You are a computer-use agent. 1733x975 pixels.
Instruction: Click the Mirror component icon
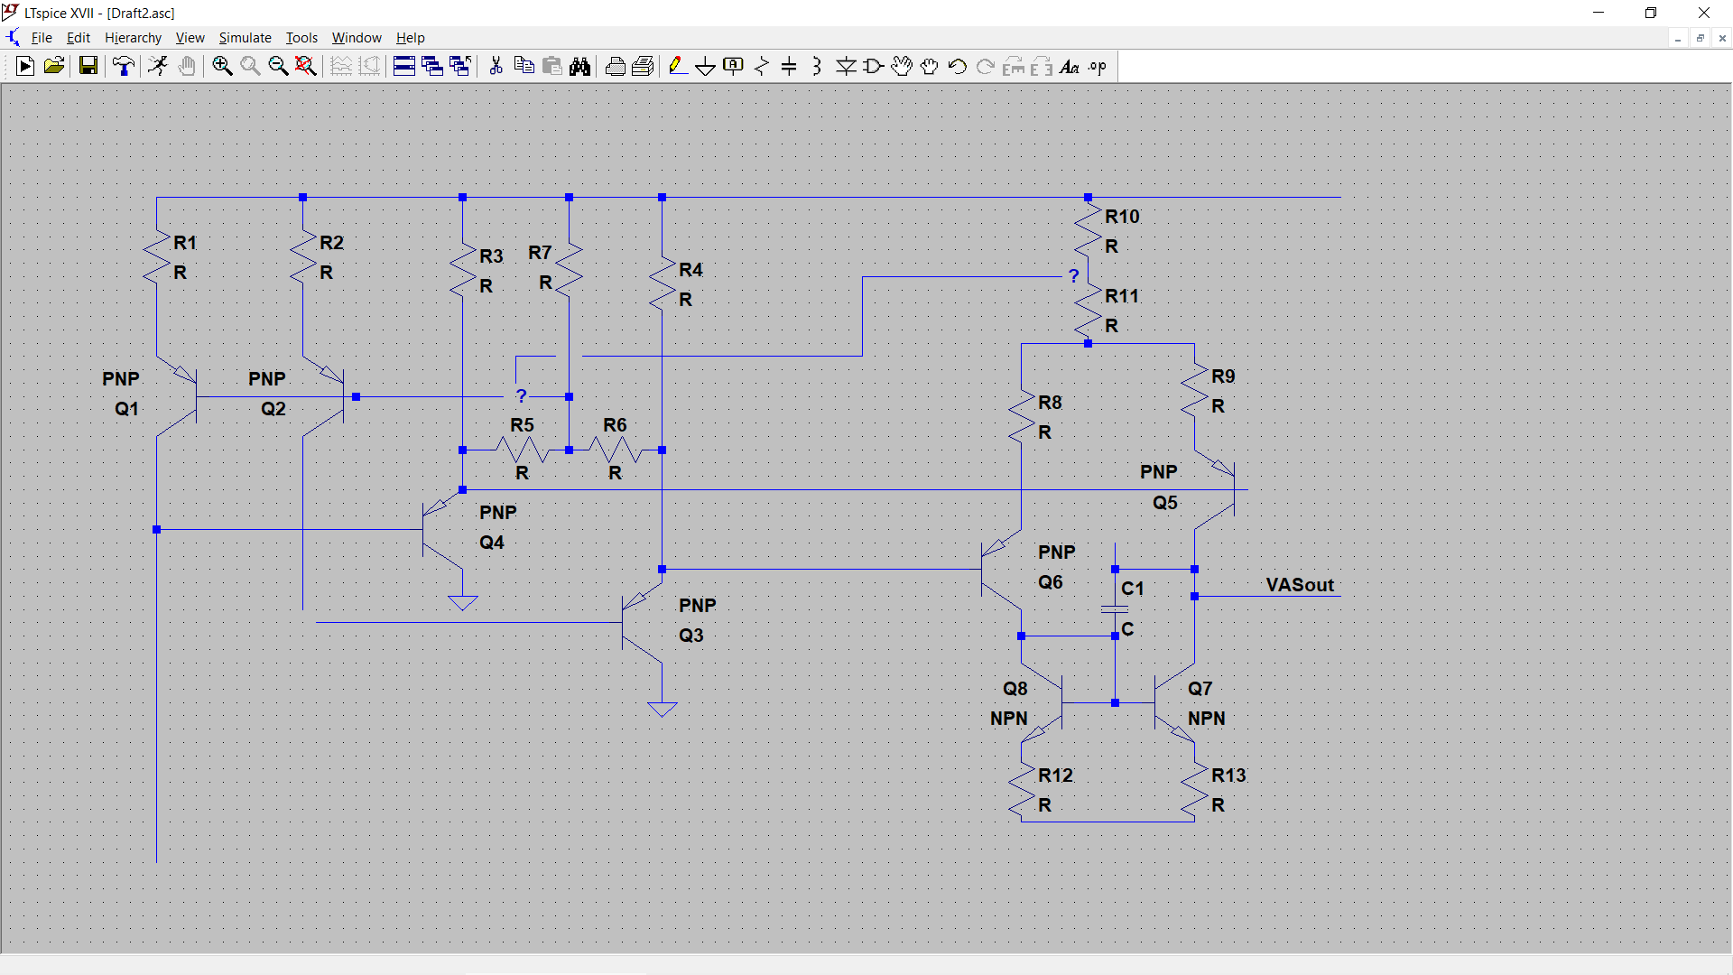pyautogui.click(x=1042, y=66)
